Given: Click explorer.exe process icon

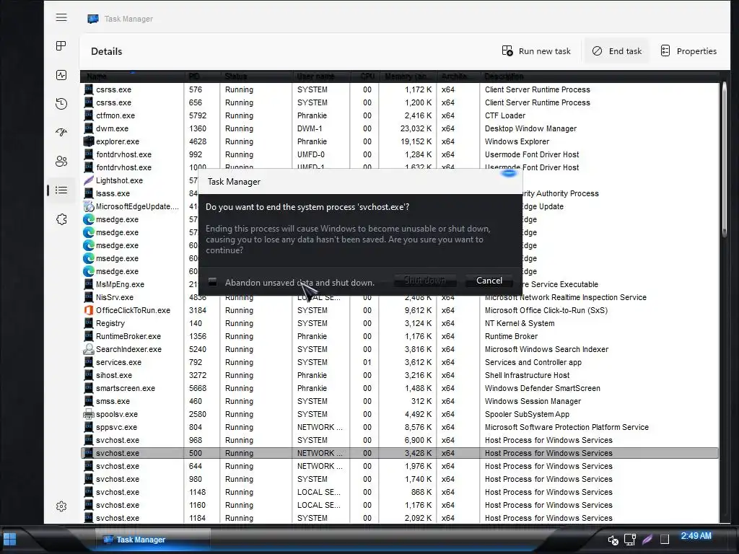Looking at the screenshot, I should click(x=89, y=141).
